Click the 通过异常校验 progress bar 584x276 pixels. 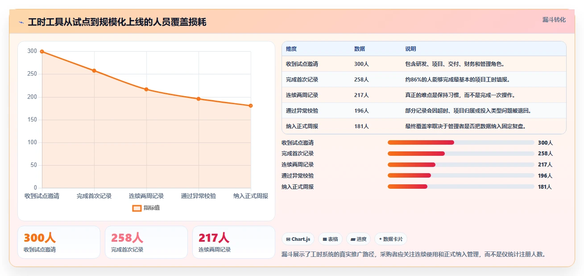coord(461,175)
